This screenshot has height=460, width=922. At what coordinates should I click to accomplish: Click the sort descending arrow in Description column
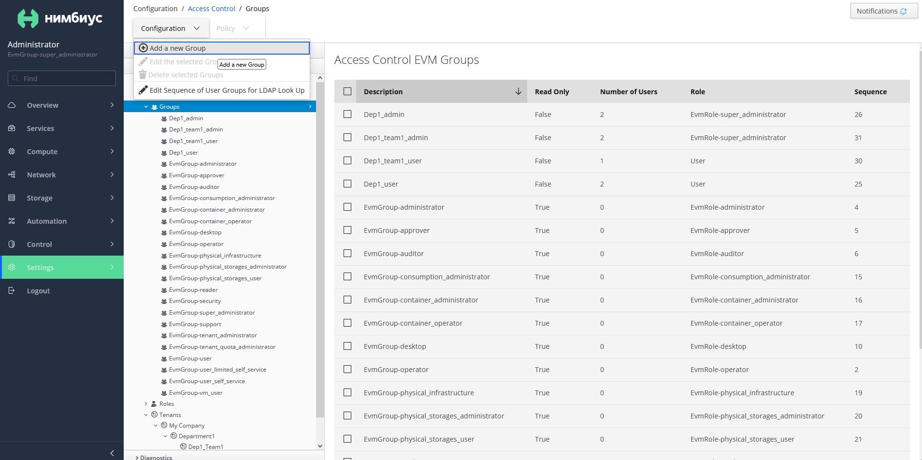tap(518, 91)
